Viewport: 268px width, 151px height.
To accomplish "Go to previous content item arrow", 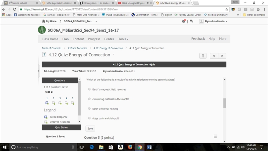I will coord(214,56).
